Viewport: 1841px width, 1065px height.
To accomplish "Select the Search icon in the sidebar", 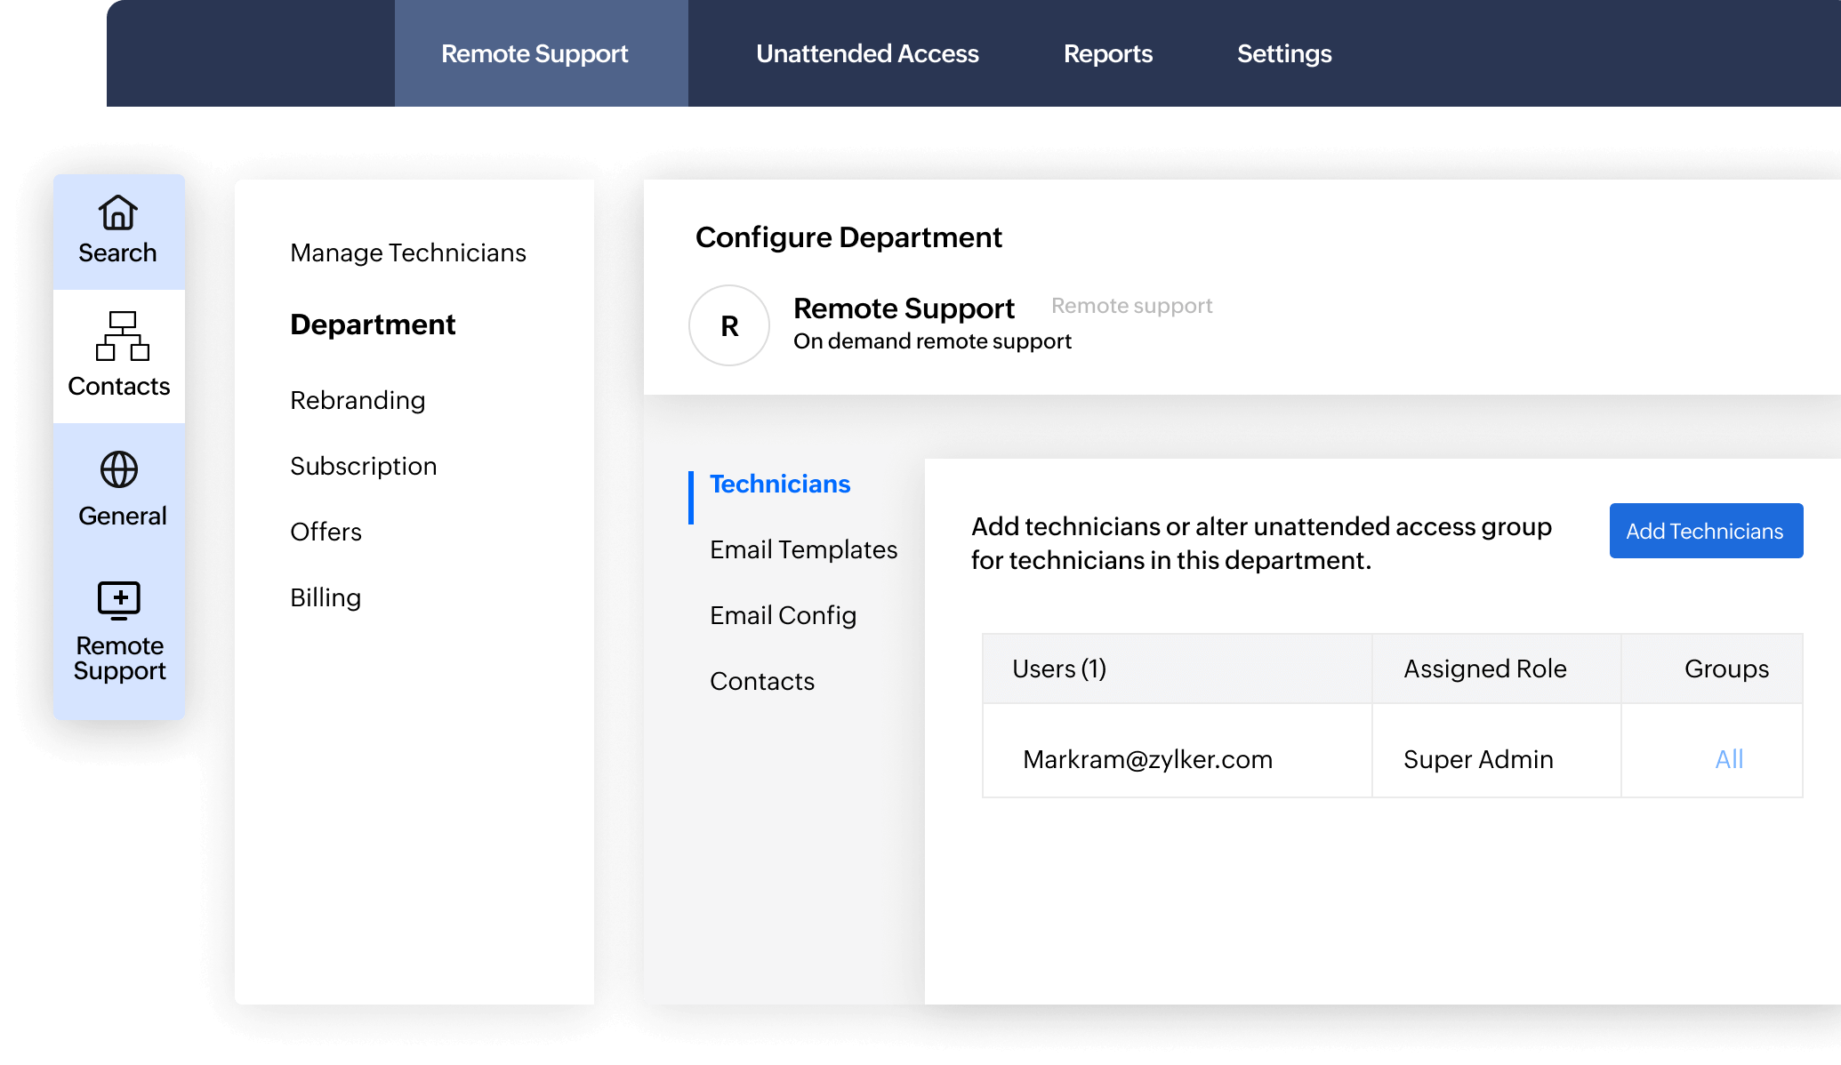I will tap(117, 229).
